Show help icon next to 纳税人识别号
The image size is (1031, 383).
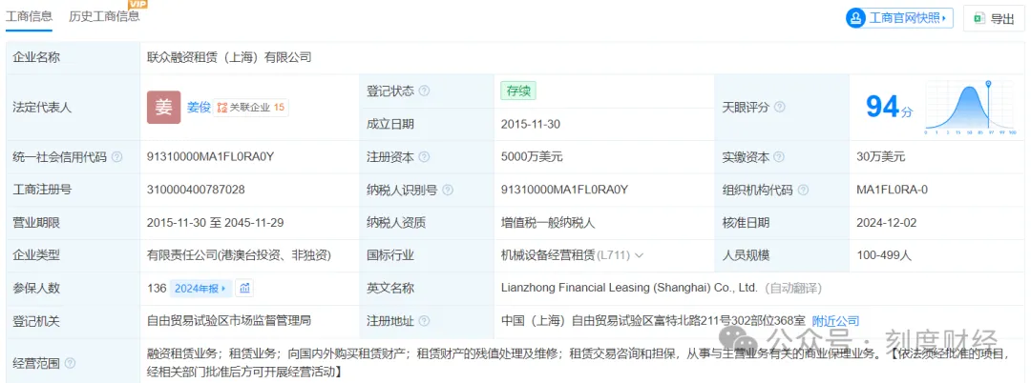coord(448,191)
